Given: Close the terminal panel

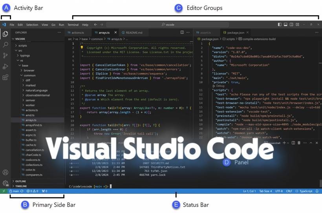Looking at the screenshot, I should (x=317, y=143).
